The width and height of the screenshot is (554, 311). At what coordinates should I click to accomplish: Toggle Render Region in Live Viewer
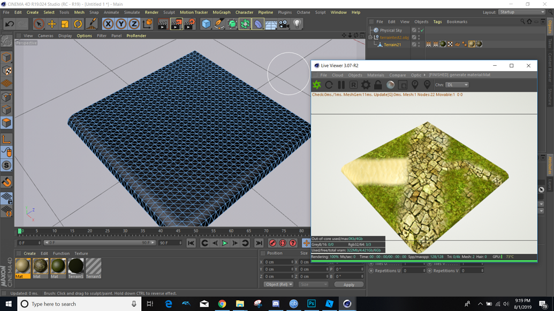pyautogui.click(x=403, y=84)
